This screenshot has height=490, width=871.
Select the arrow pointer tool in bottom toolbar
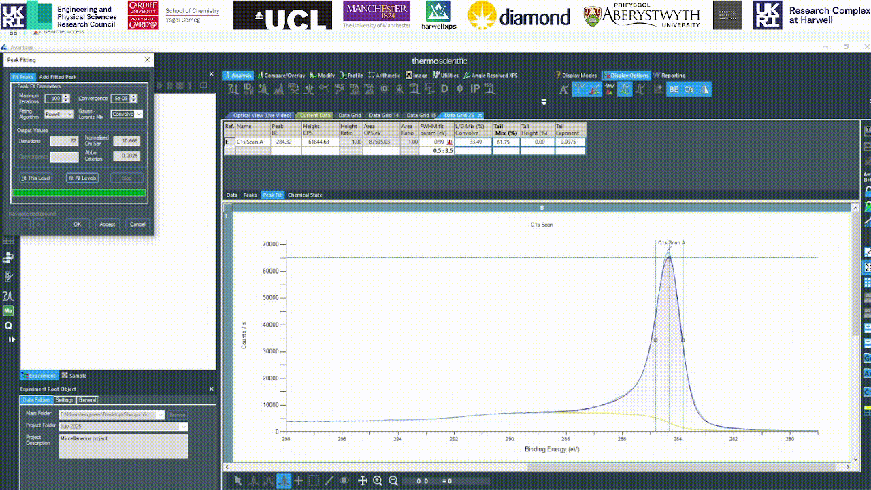point(238,480)
